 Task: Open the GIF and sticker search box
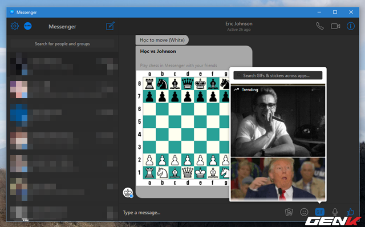[x=278, y=75]
